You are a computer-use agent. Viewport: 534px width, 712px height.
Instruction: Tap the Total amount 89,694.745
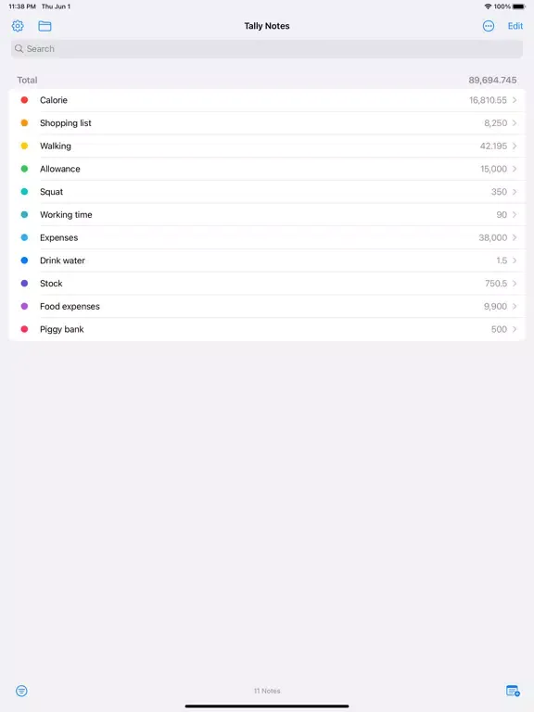492,80
